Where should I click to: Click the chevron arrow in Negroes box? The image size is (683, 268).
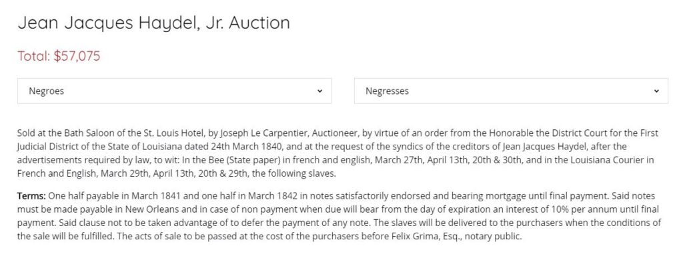pos(319,91)
